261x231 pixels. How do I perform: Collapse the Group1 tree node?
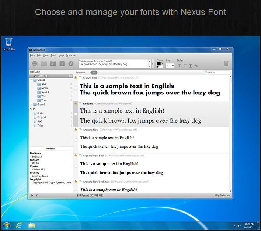(x=31, y=80)
